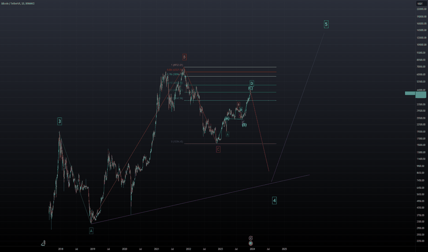
Task: Select the large teal D label
Action: click(252, 83)
